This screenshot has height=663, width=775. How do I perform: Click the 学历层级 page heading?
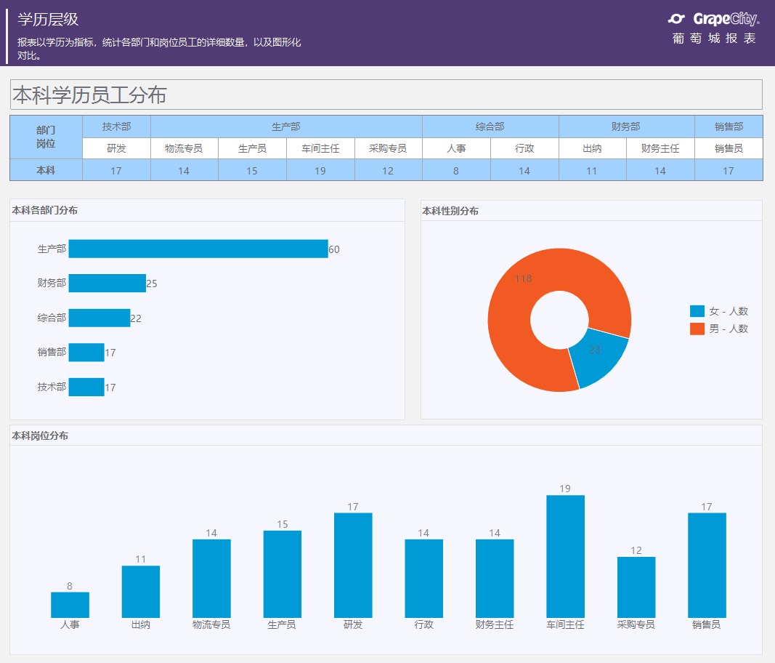click(x=48, y=20)
